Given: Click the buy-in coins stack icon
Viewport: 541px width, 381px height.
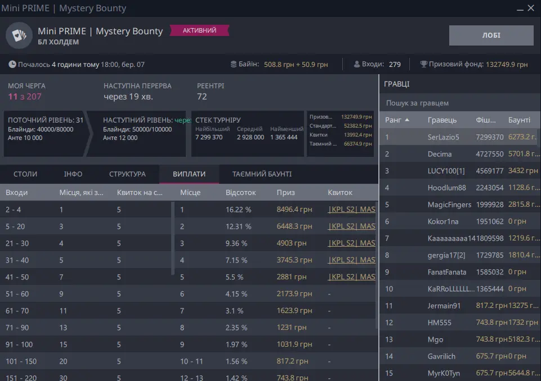Looking at the screenshot, I should coord(234,65).
